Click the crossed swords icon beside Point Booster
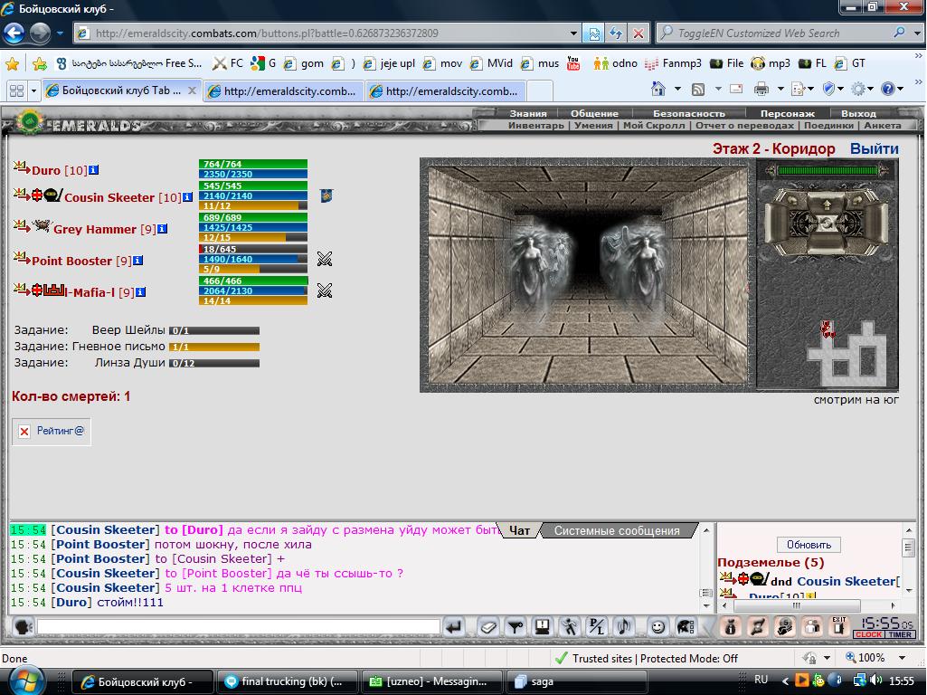The width and height of the screenshot is (927, 695). pos(324,259)
